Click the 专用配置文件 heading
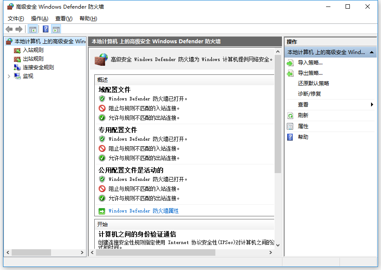Screen dimensions: 381x270 point(118,130)
